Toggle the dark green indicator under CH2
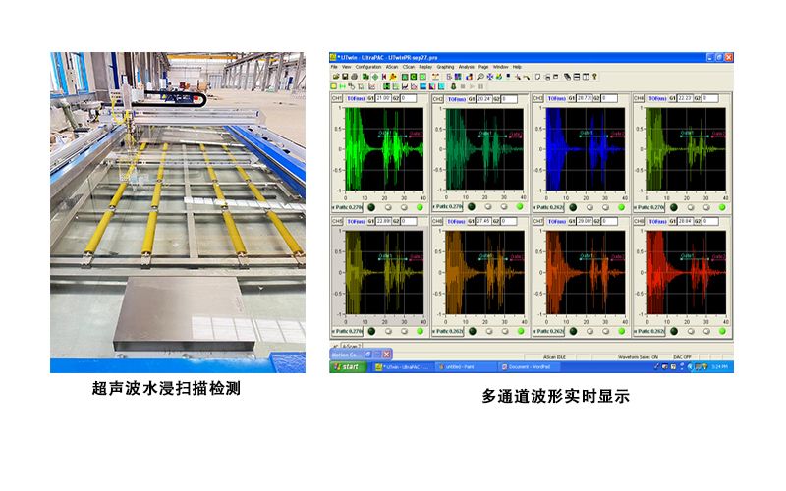Screen dimensions: 786x491 (x=470, y=207)
